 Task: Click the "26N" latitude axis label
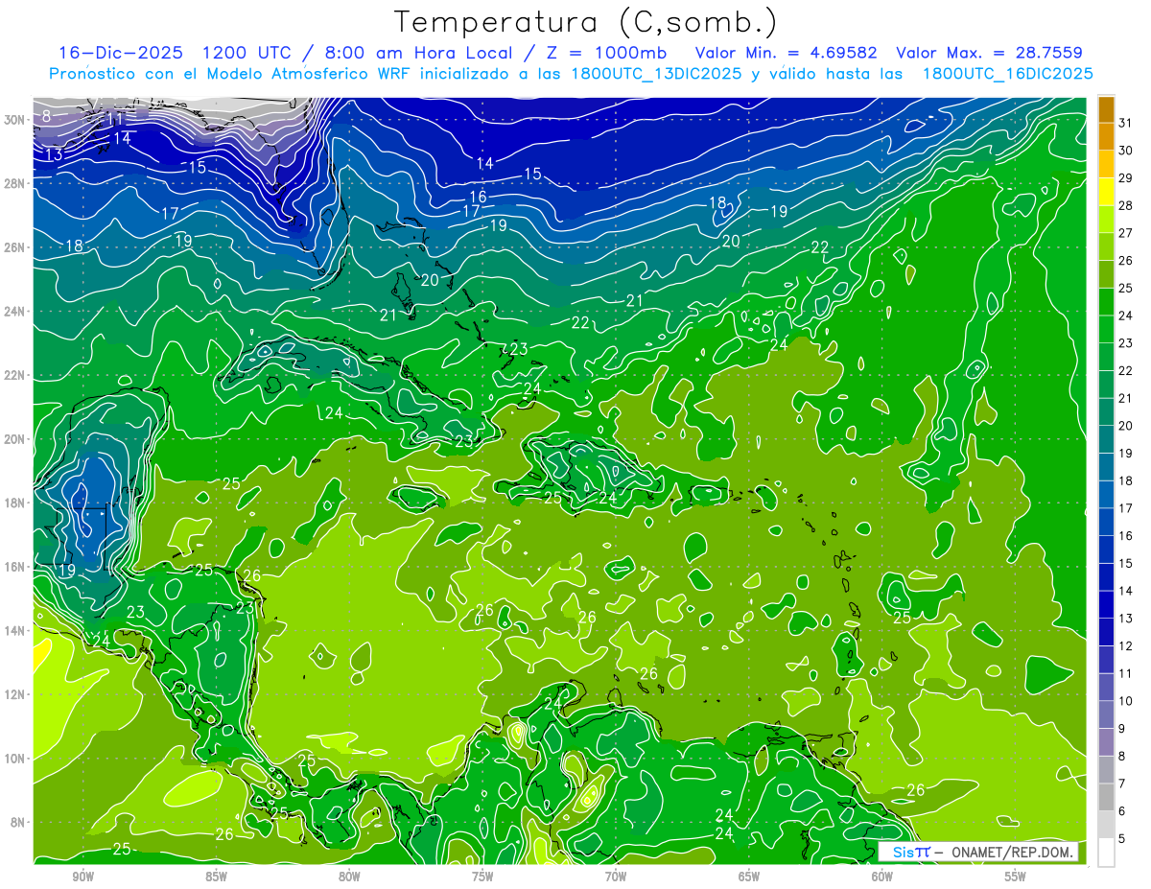(x=14, y=247)
